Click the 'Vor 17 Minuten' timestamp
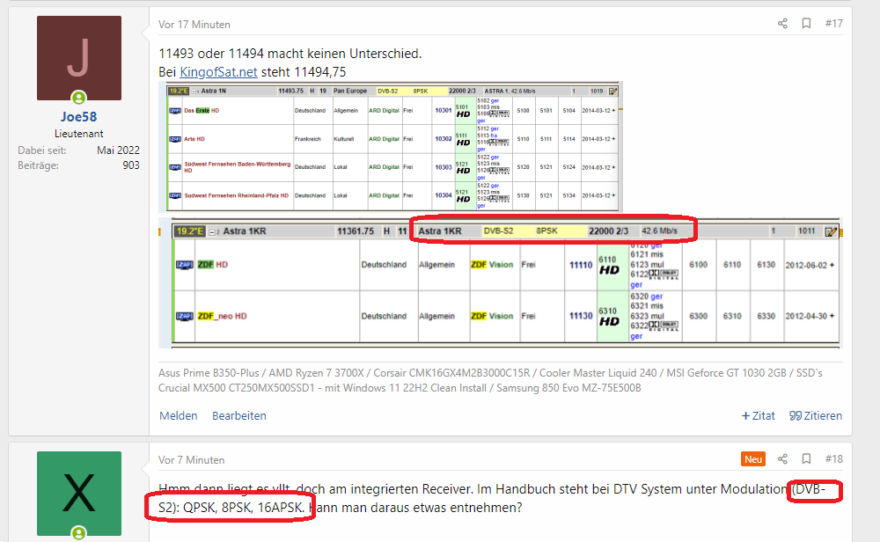Image resolution: width=880 pixels, height=542 pixels. click(194, 25)
